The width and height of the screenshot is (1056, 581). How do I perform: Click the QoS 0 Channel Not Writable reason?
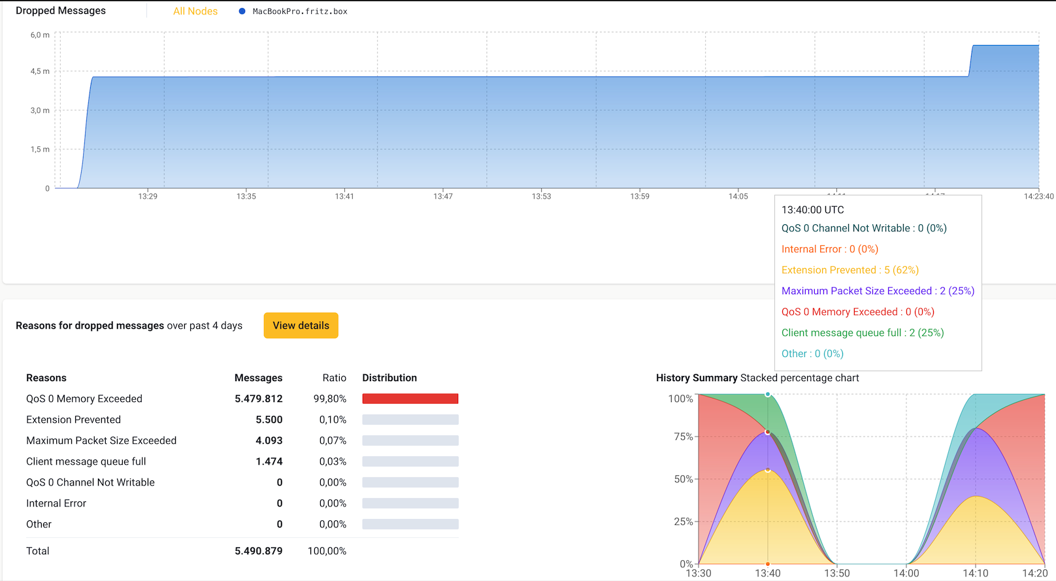(x=90, y=482)
